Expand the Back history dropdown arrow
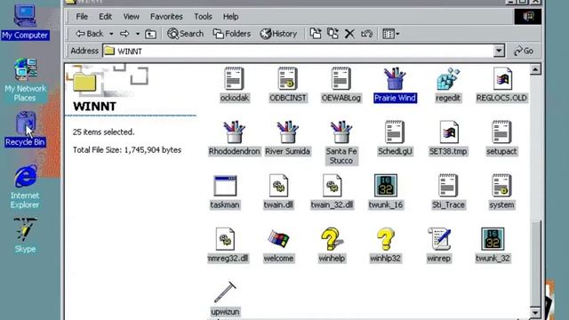The image size is (569, 320). [111, 34]
